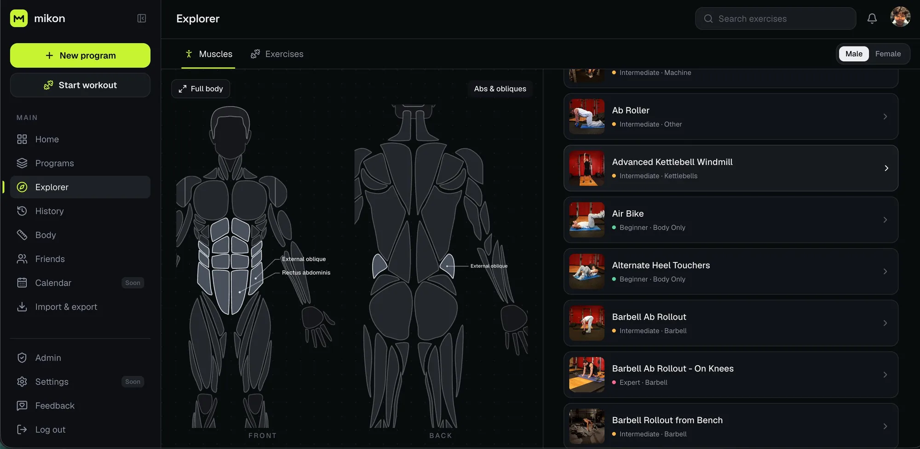This screenshot has width=920, height=449.
Task: Open notifications bell icon
Action: click(x=872, y=18)
